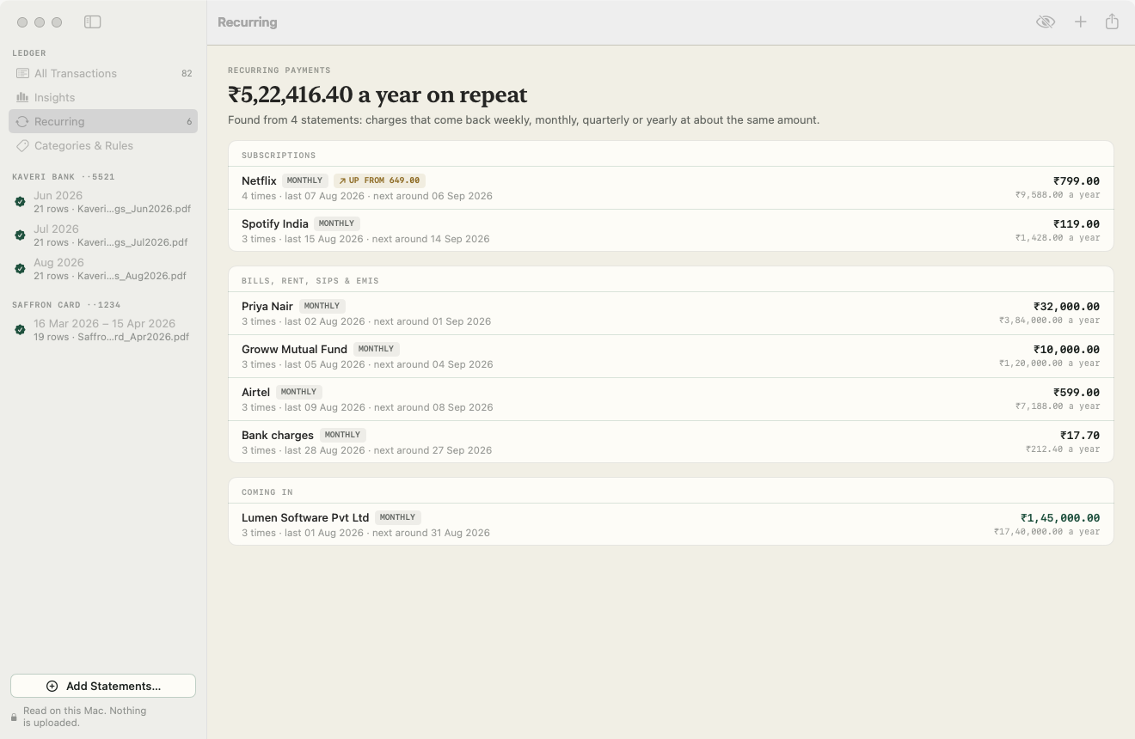Select the Jul 2026 Kaveri statement

click(x=103, y=235)
